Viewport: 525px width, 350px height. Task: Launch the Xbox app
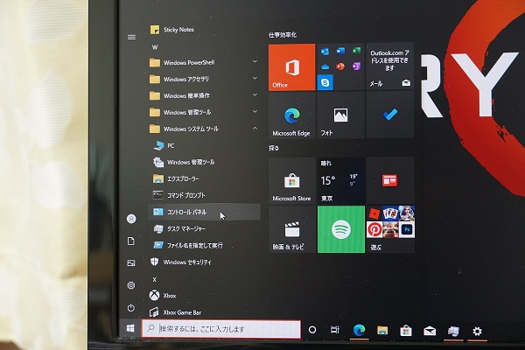coord(204,296)
